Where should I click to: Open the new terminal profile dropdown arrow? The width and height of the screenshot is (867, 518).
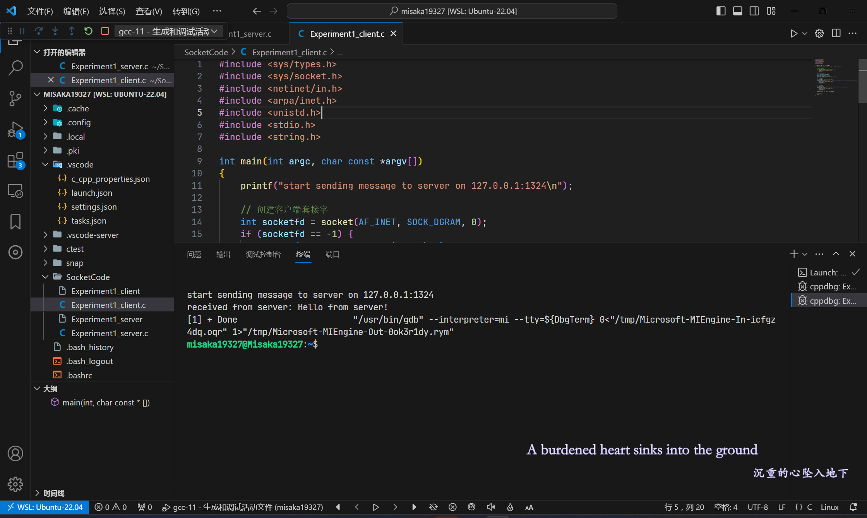click(805, 254)
